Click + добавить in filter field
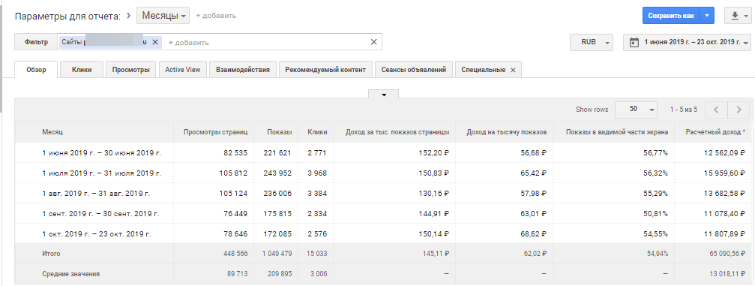The image size is (755, 286). (x=188, y=43)
